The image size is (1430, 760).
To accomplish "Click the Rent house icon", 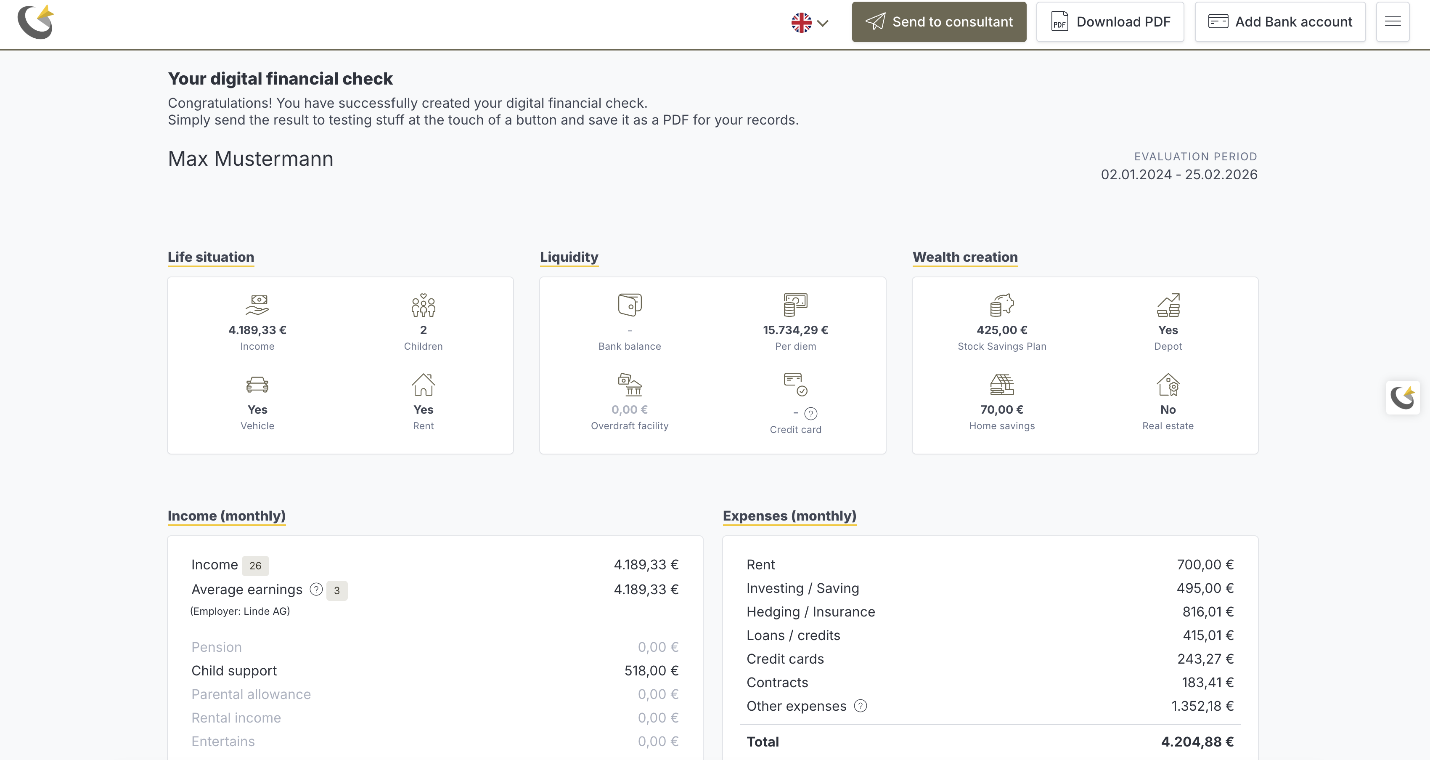I will tap(423, 385).
